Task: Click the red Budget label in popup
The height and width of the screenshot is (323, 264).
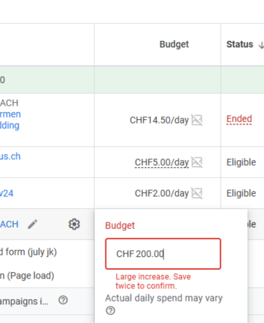Action: click(120, 225)
